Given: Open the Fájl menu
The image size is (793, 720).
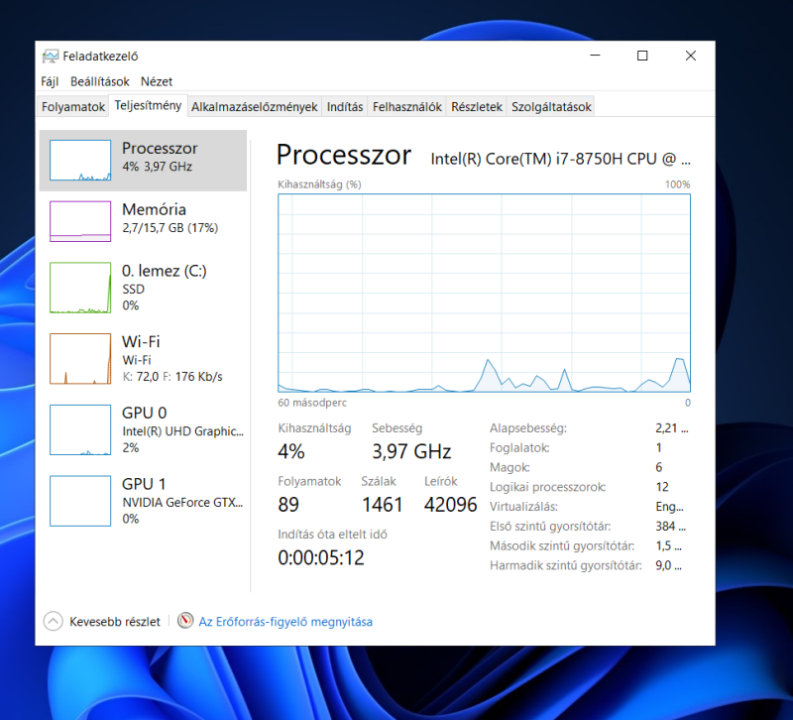Looking at the screenshot, I should 50,81.
